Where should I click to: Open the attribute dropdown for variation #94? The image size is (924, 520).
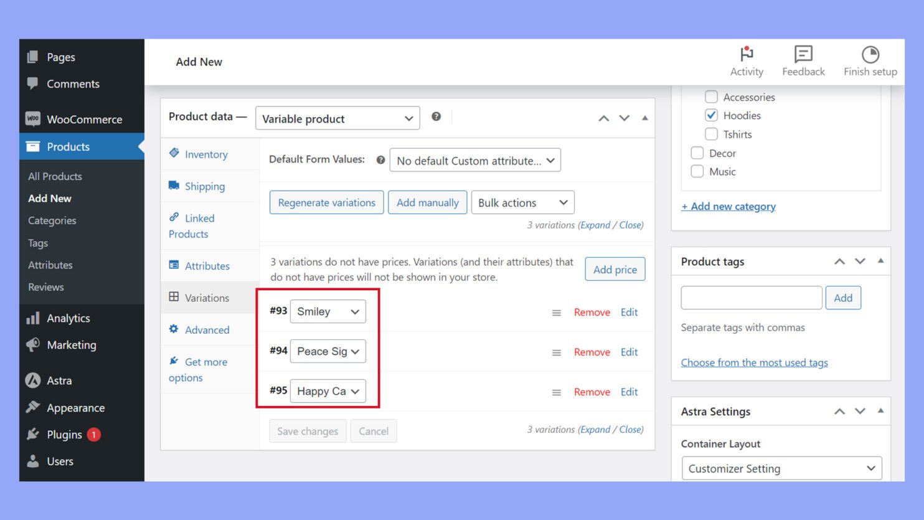[x=328, y=351]
